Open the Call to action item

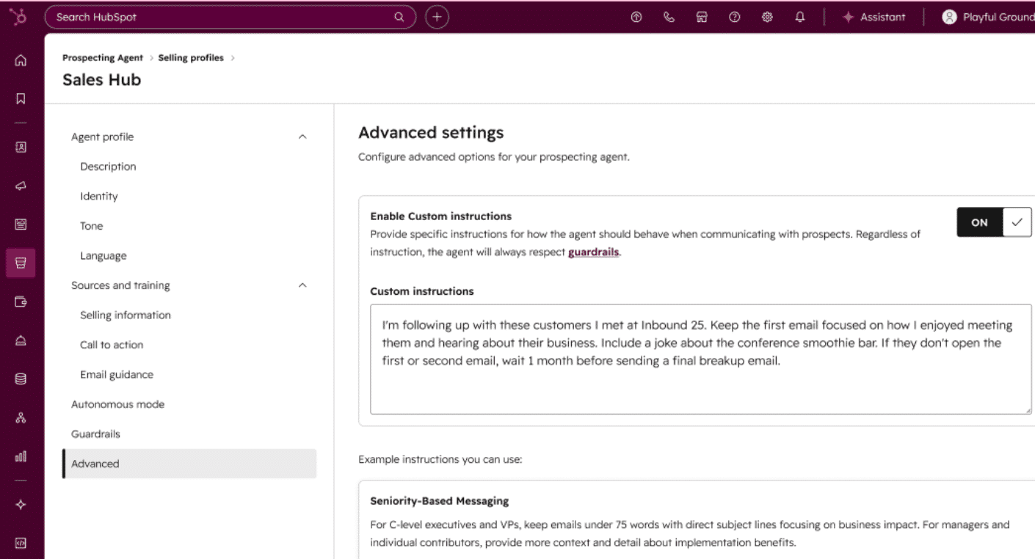pos(112,345)
